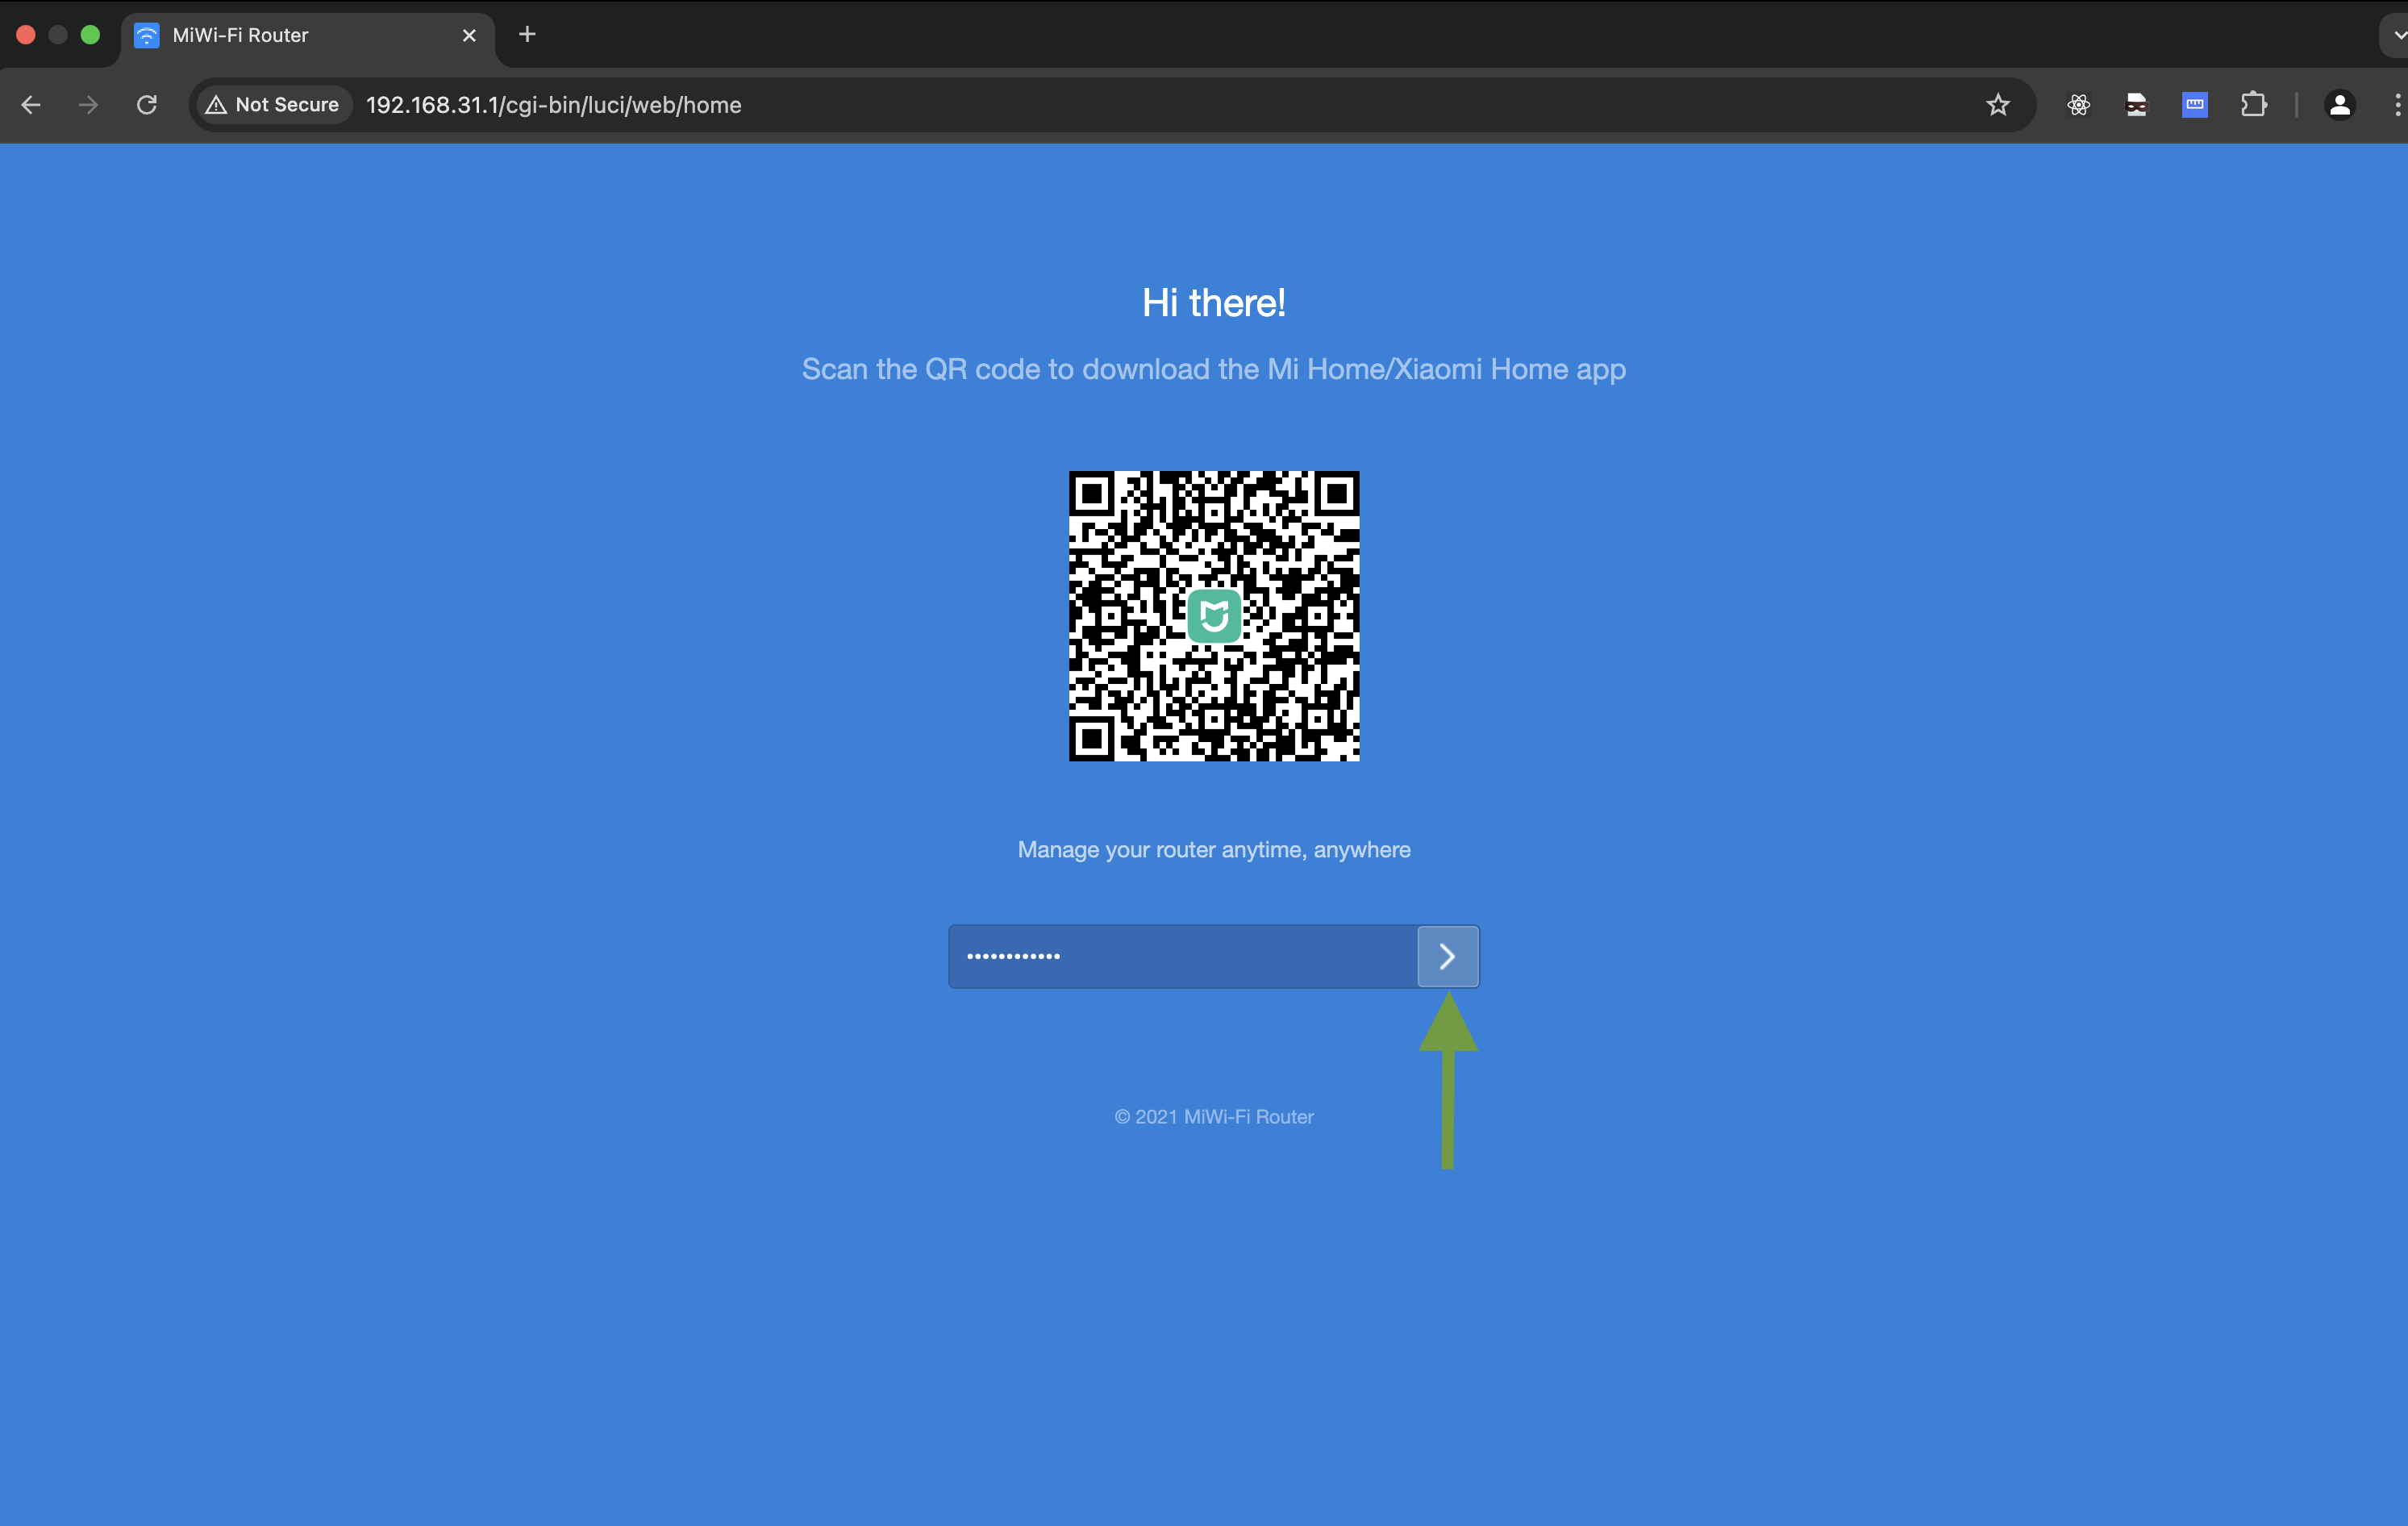Go back to the previous page
Image resolution: width=2408 pixels, height=1526 pixels.
[31, 105]
